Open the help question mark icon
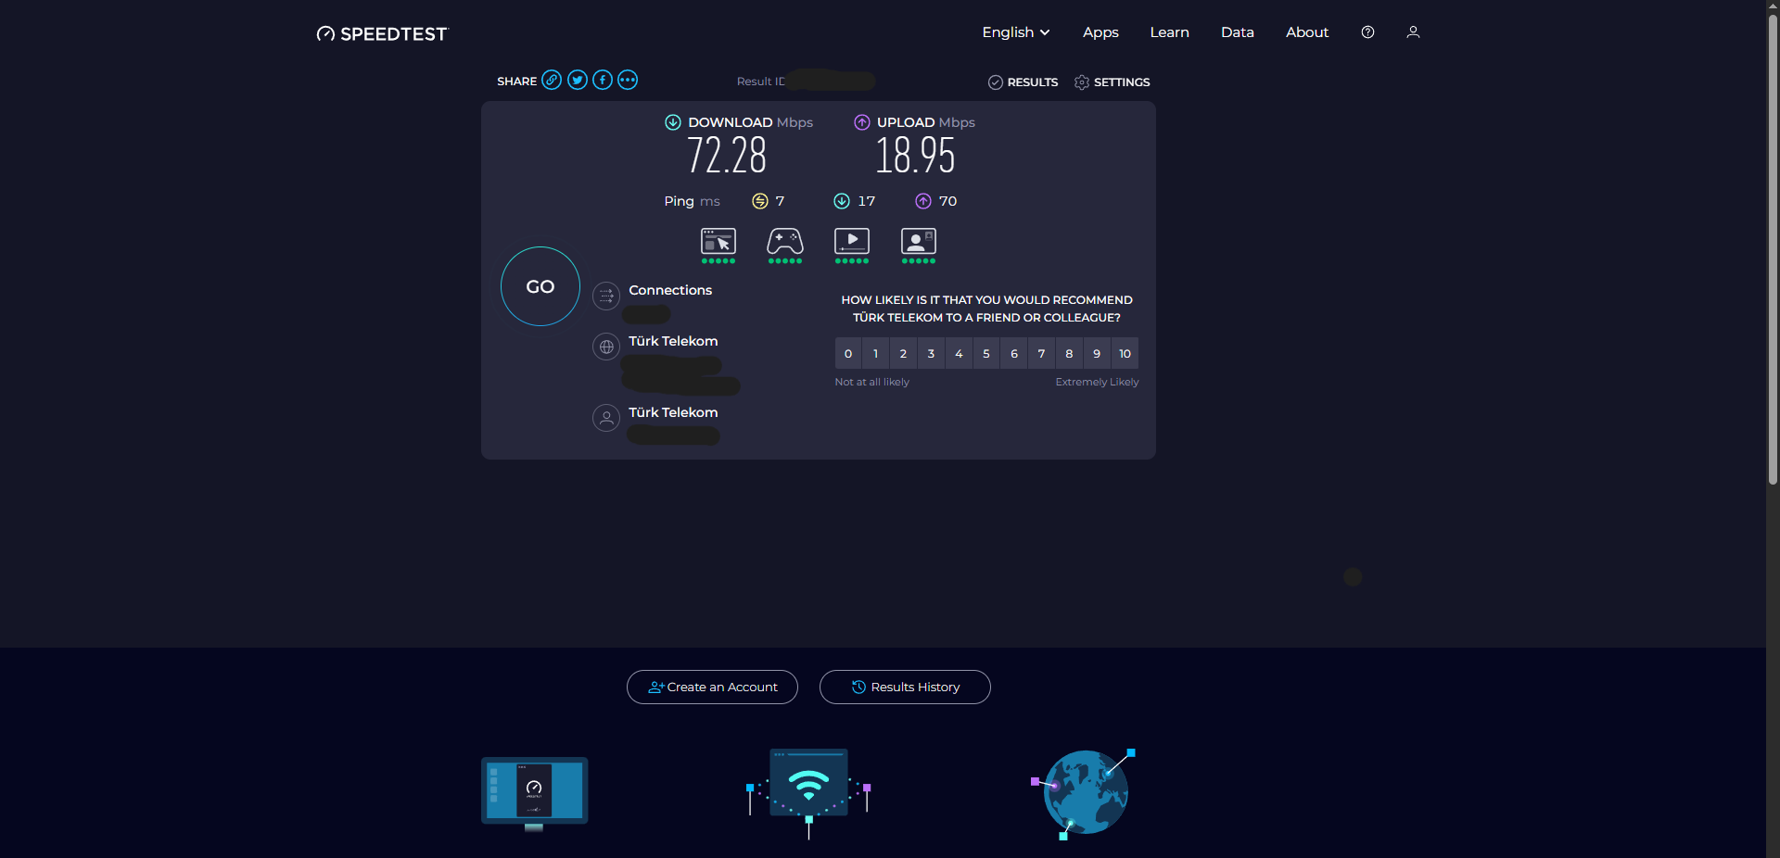Screen dimensions: 1780x858 tap(1367, 32)
